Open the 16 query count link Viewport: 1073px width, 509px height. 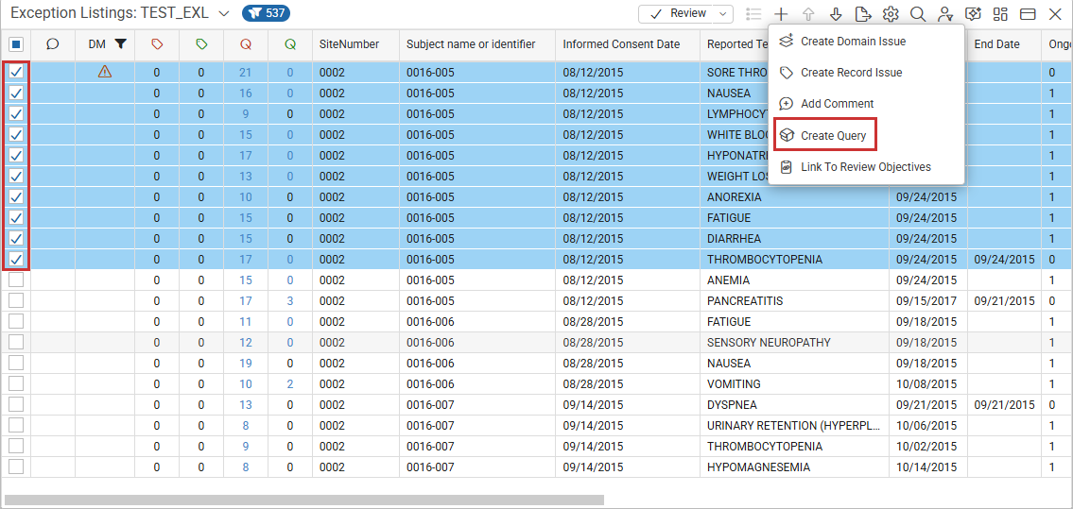point(246,93)
